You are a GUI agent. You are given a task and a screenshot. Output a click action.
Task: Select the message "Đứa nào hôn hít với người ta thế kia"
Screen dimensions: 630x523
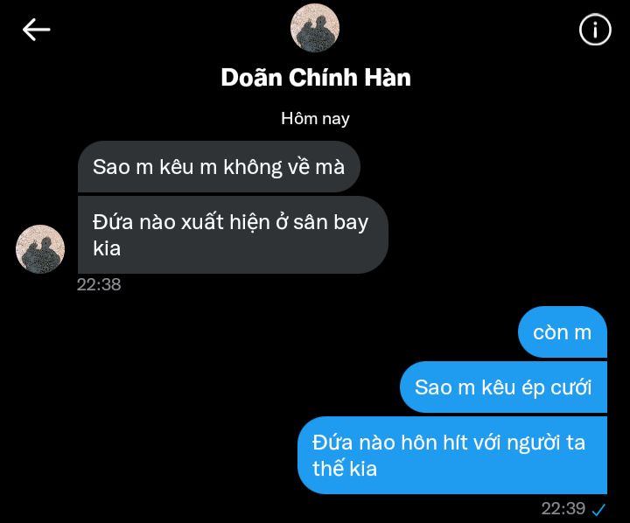point(452,455)
